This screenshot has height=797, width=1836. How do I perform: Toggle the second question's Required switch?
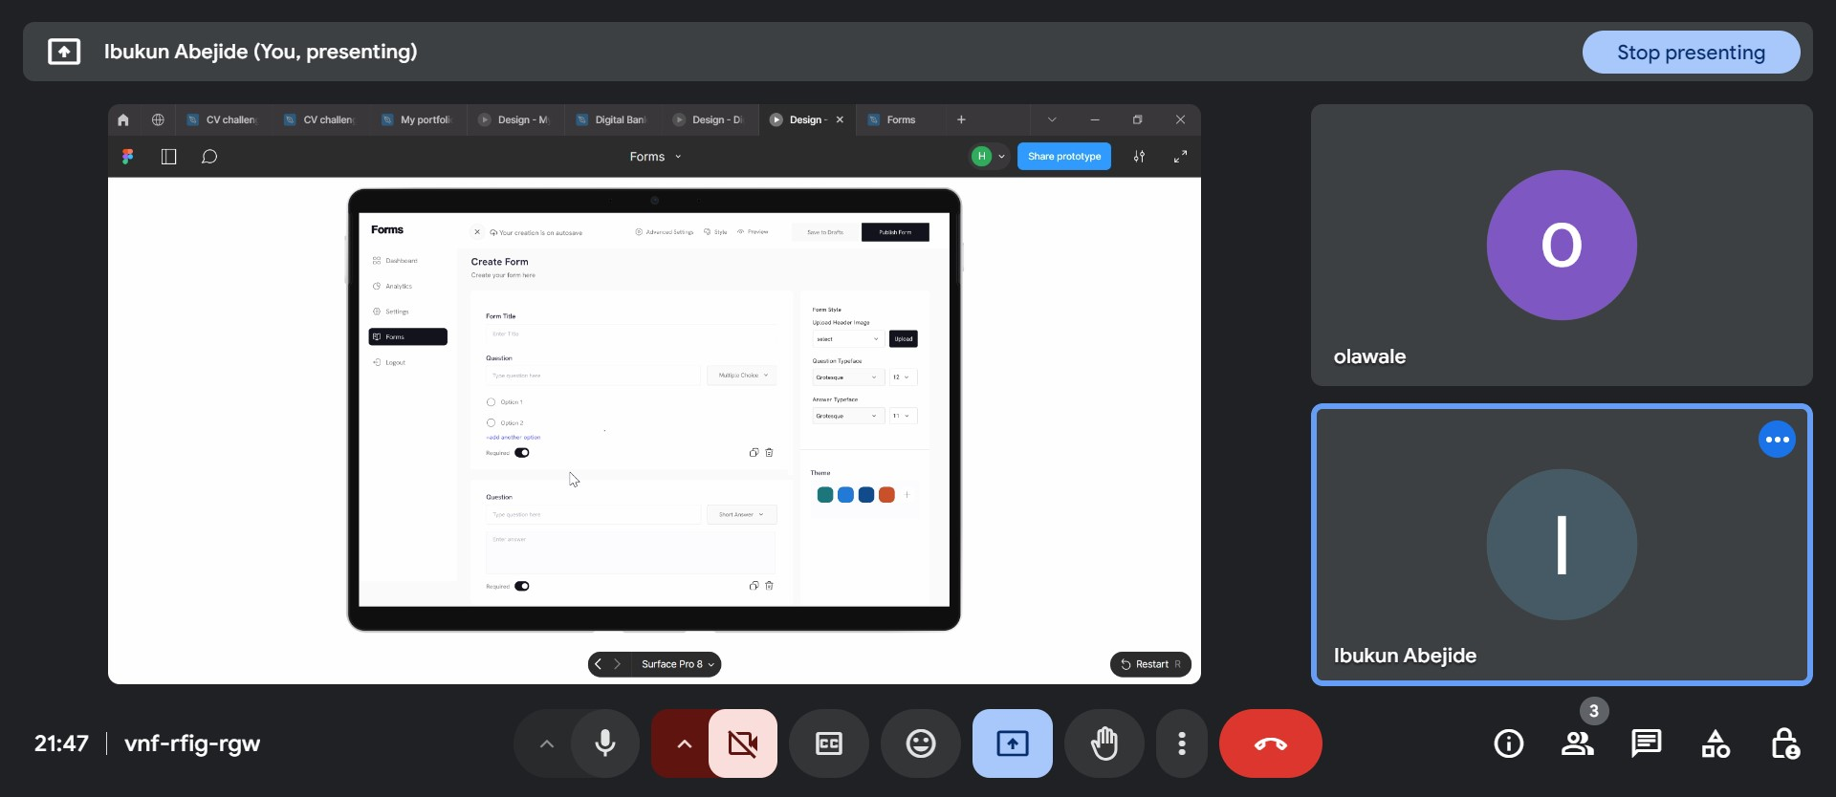point(522,586)
